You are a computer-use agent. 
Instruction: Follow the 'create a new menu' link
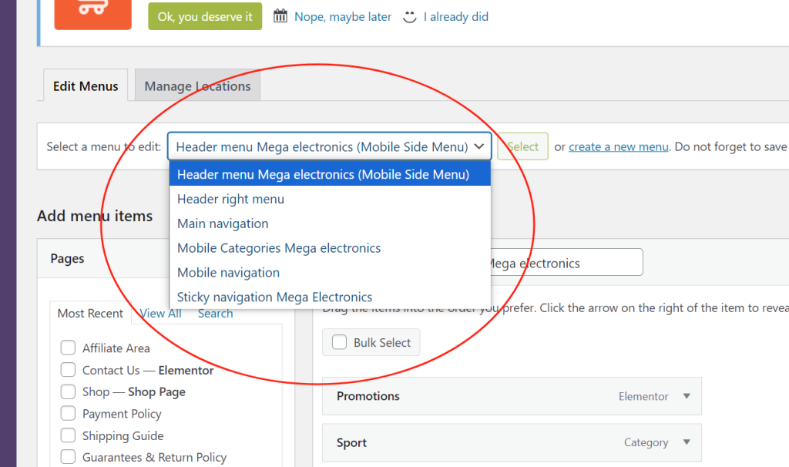coord(618,146)
